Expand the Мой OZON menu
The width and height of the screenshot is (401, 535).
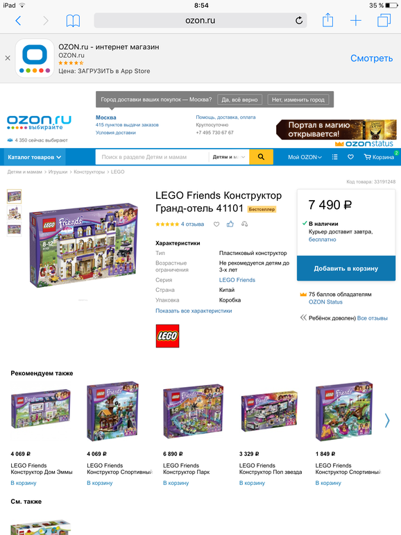tap(305, 157)
